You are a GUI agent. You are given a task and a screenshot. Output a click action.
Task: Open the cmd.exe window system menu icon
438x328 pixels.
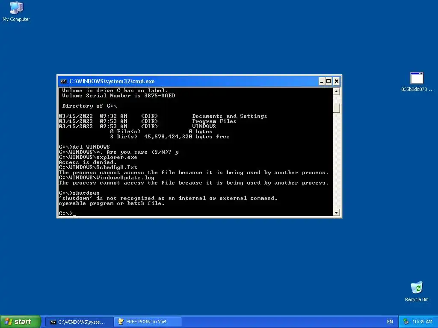tap(64, 82)
